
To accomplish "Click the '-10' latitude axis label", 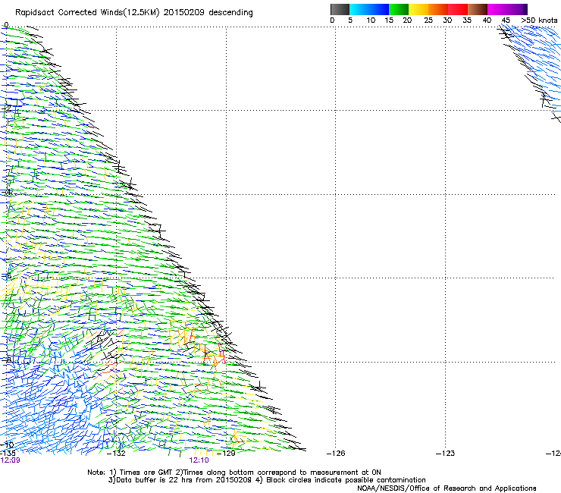I will [x=7, y=445].
